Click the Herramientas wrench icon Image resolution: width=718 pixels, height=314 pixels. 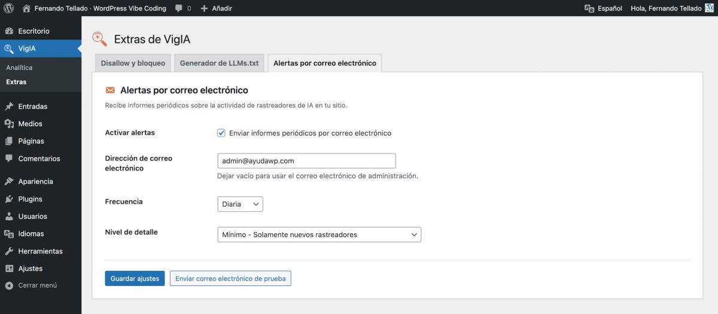coord(8,251)
